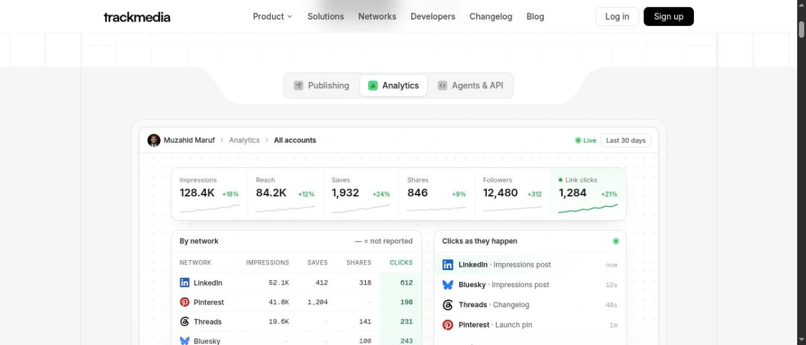Go to the Networks page

[x=377, y=16]
